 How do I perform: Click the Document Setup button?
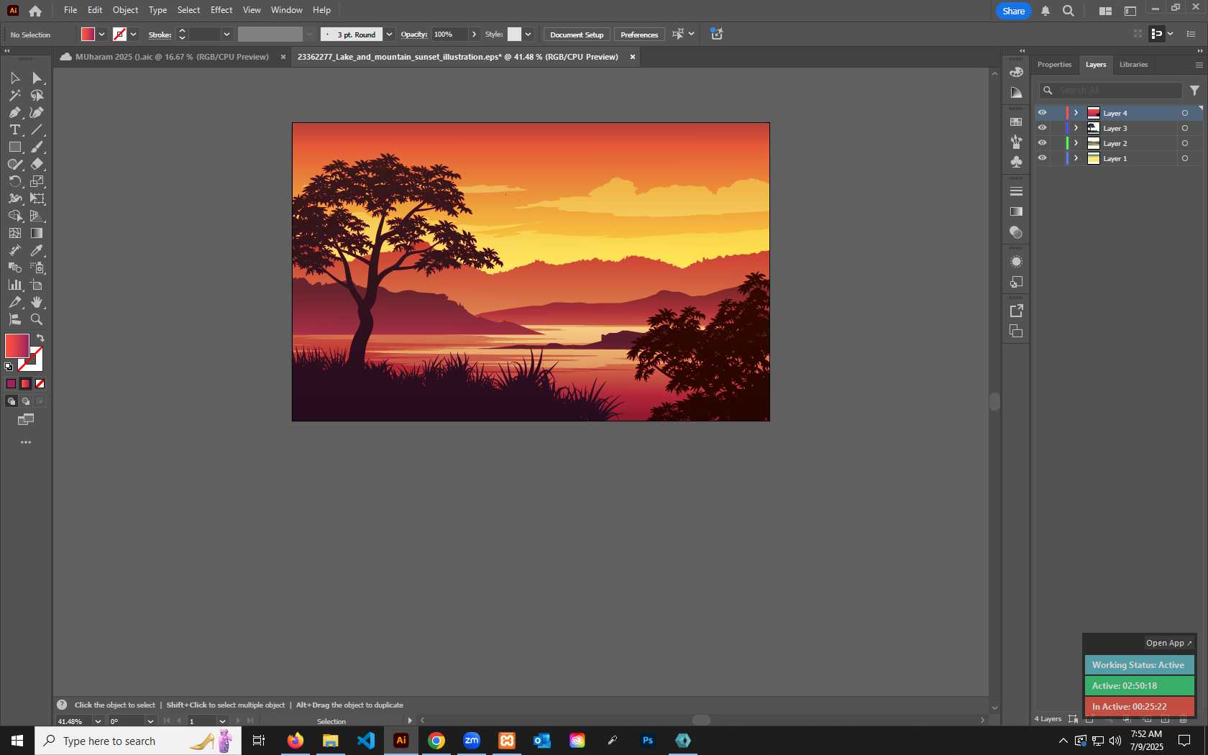pyautogui.click(x=577, y=35)
